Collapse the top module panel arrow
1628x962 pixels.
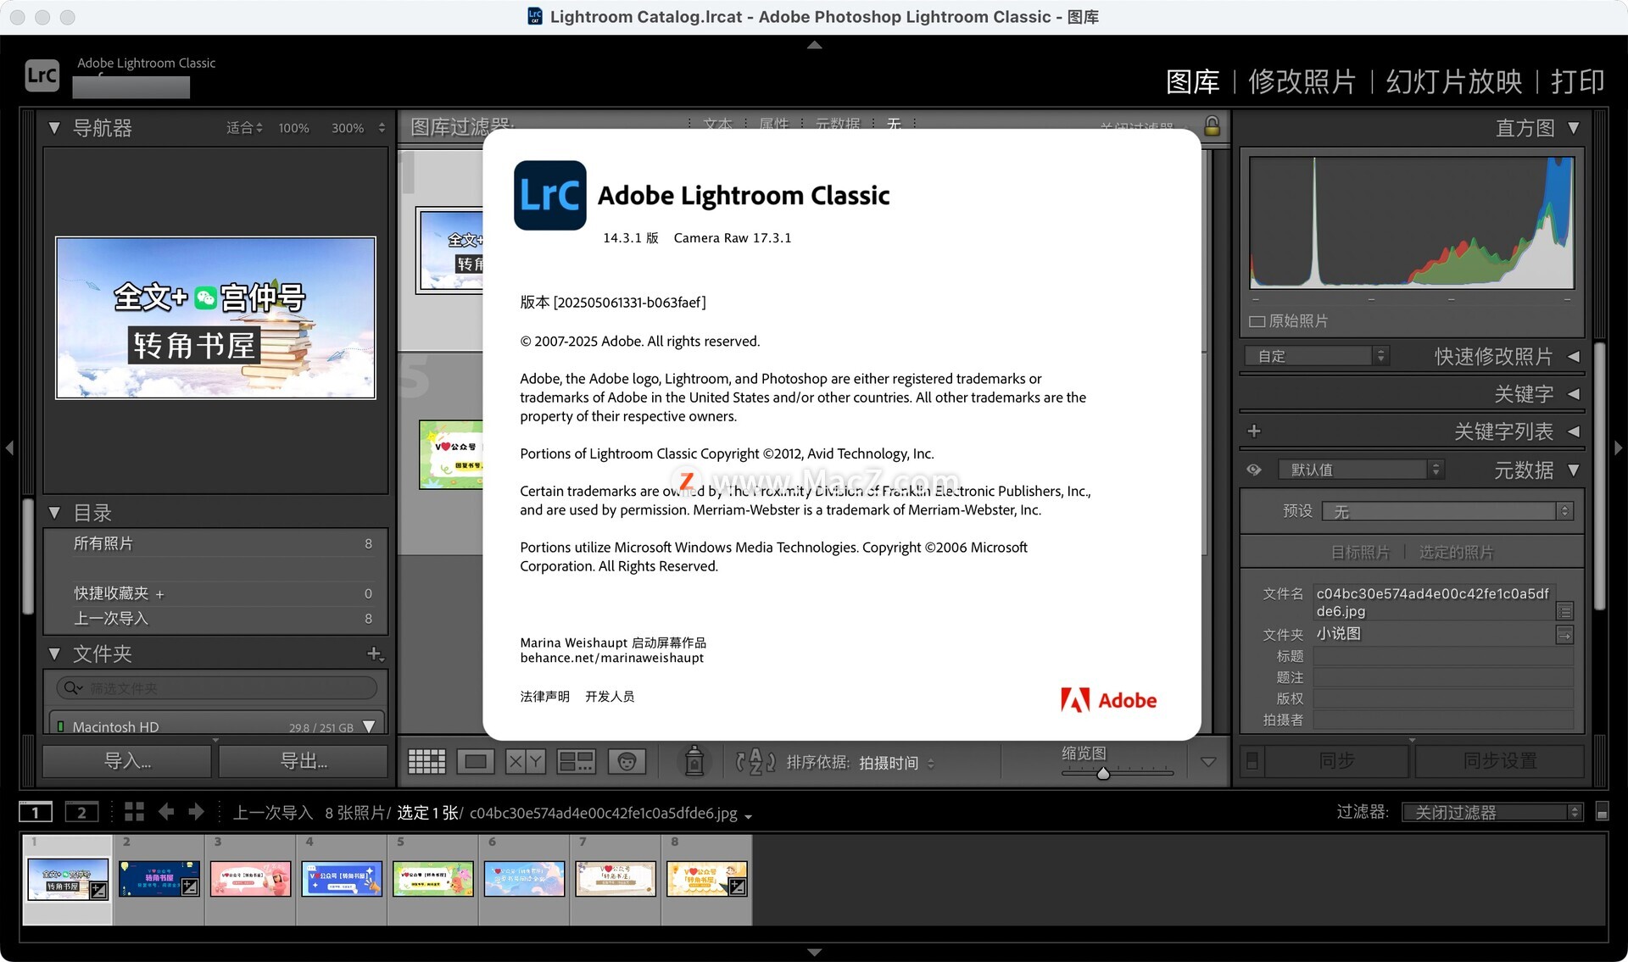click(814, 45)
